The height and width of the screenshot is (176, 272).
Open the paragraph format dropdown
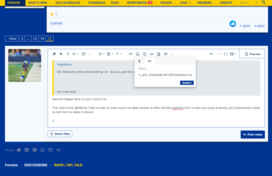coord(119,54)
